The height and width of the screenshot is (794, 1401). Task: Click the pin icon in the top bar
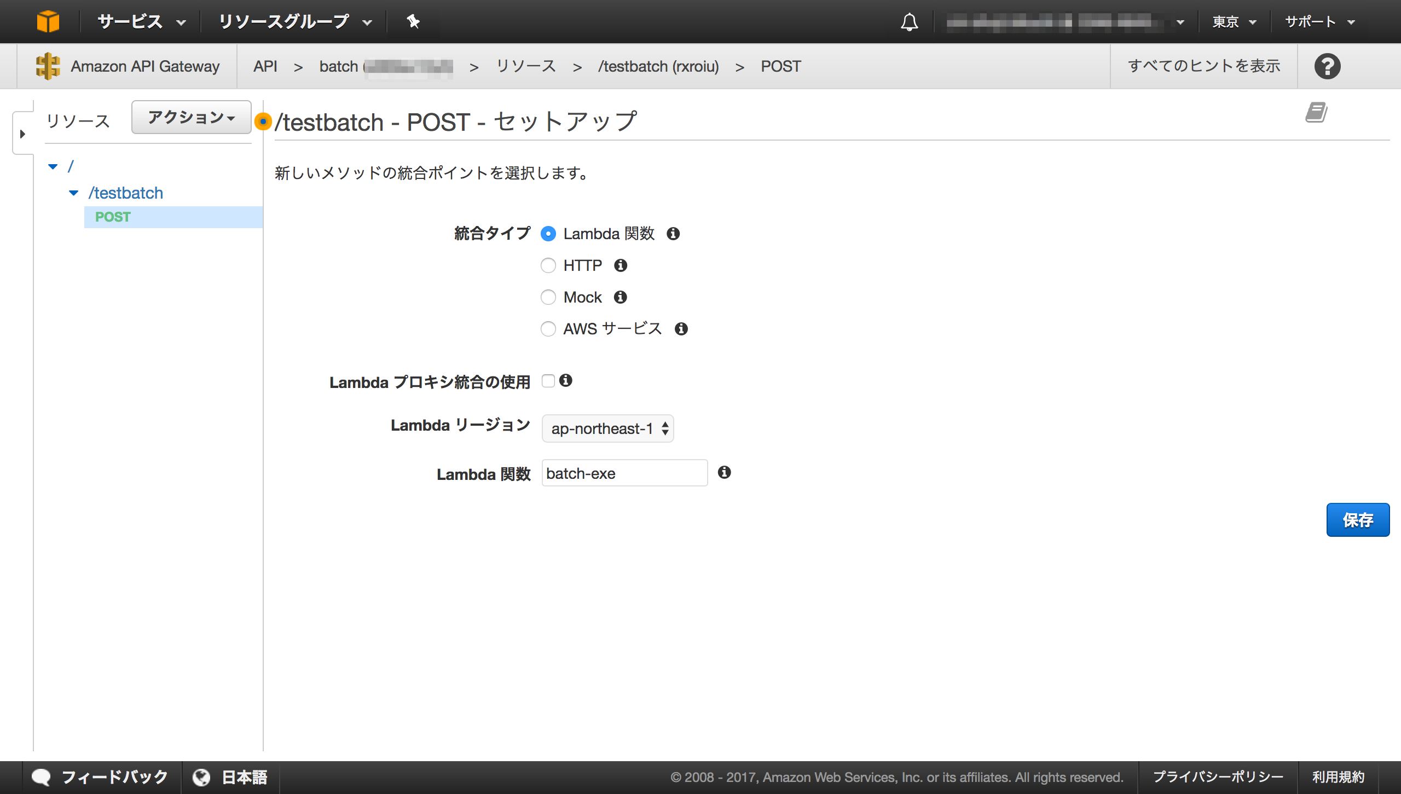[413, 21]
